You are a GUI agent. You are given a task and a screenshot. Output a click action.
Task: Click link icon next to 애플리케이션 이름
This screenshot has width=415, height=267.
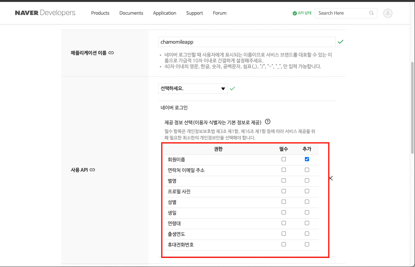tap(111, 53)
